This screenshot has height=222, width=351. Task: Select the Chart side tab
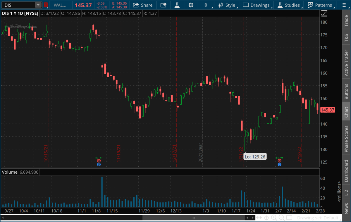[x=346, y=112]
